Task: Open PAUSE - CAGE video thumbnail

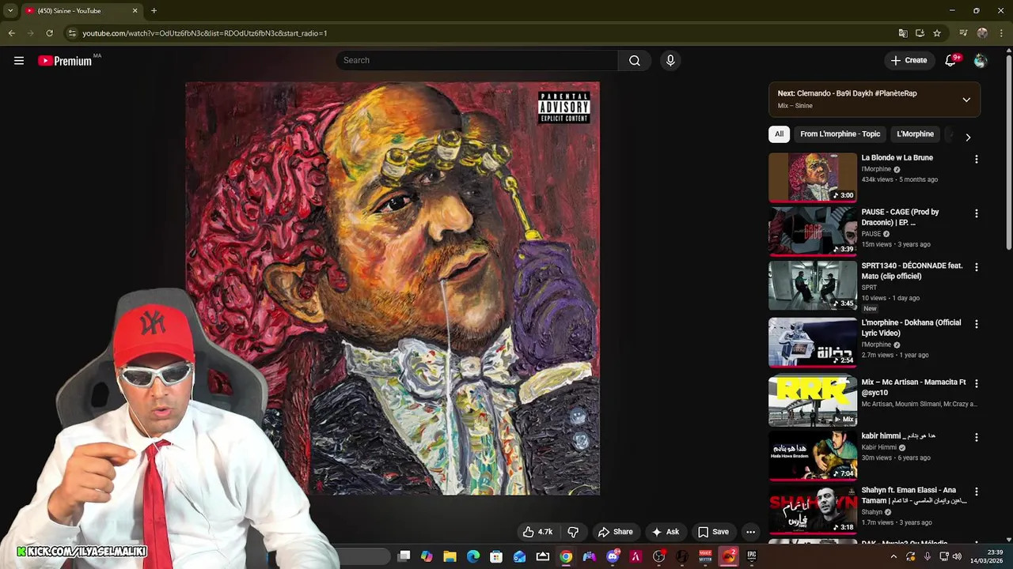Action: point(813,232)
